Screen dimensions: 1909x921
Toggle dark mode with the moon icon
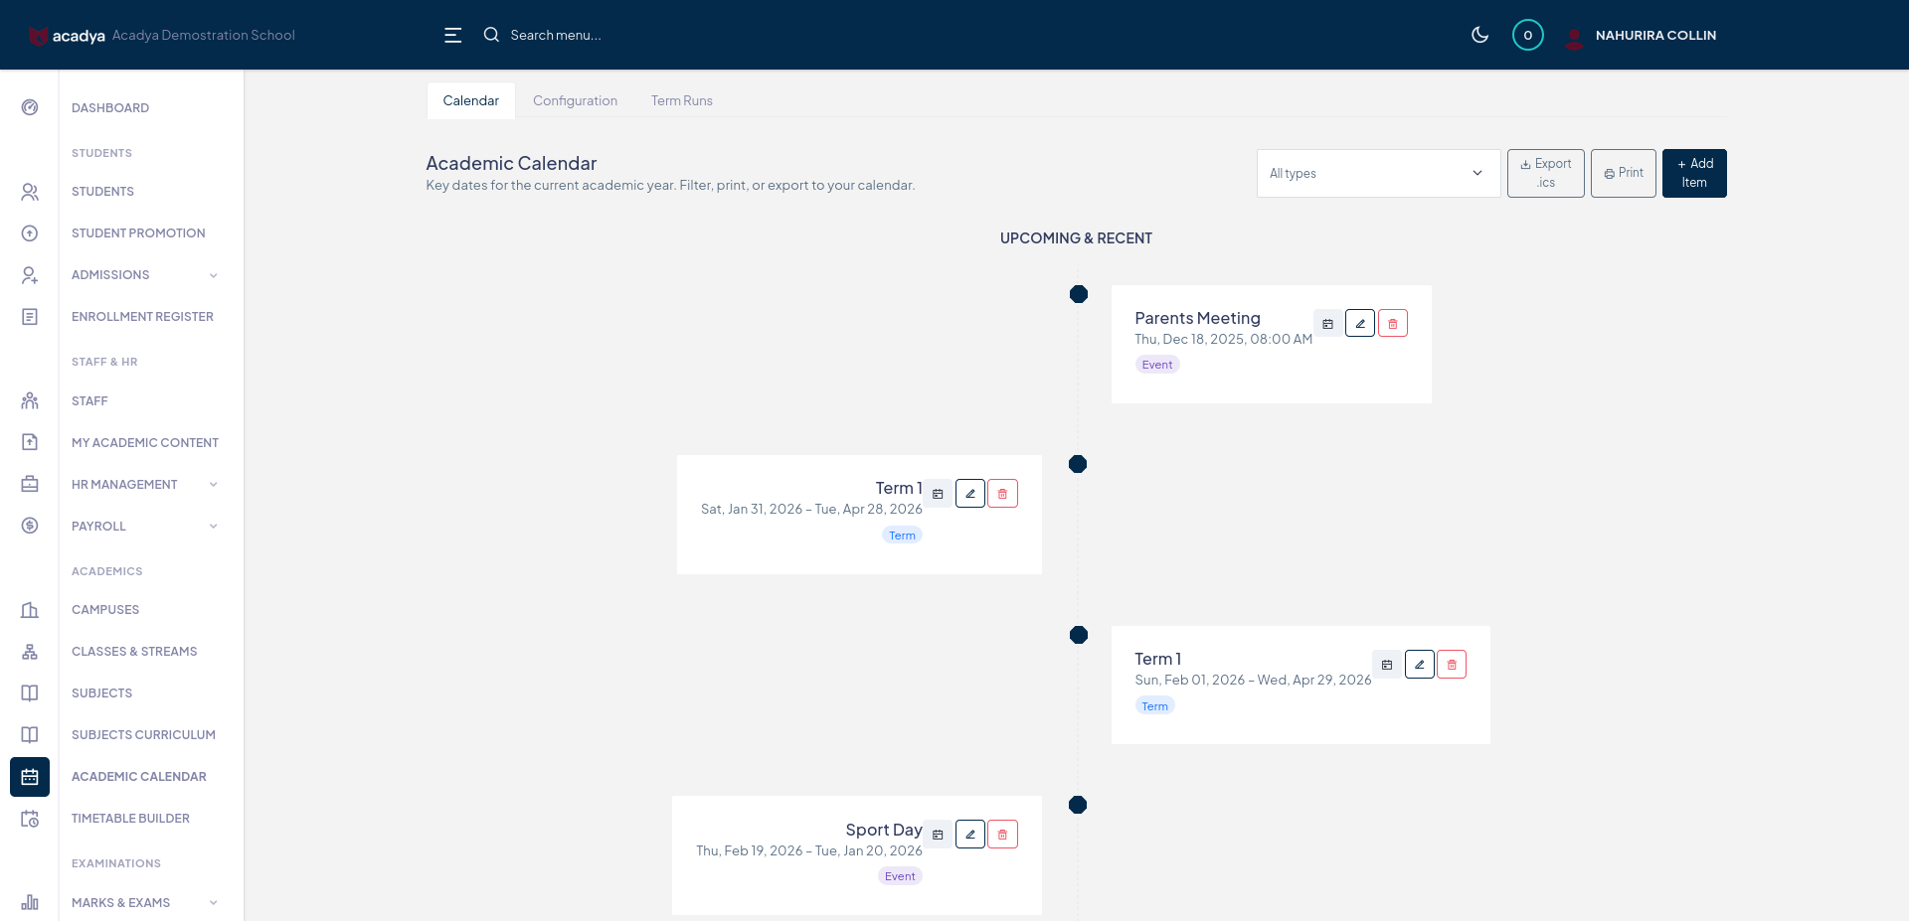point(1479,35)
